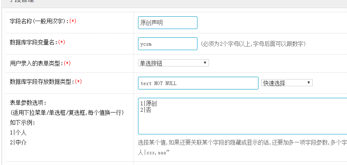Click the hint text 必须为2个字母以上
This screenshot has height=165, width=347.
click(x=253, y=44)
